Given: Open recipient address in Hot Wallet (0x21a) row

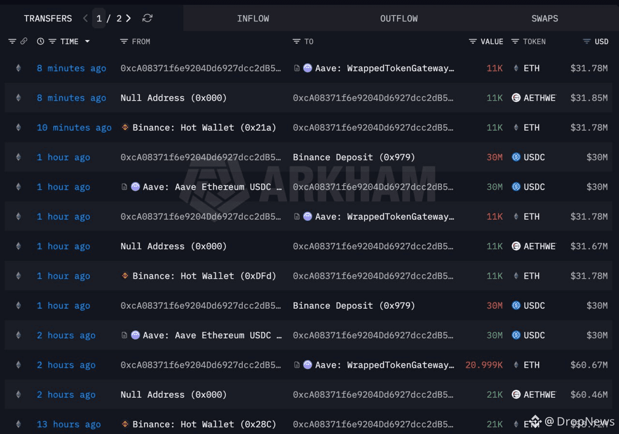Looking at the screenshot, I should click(x=373, y=128).
